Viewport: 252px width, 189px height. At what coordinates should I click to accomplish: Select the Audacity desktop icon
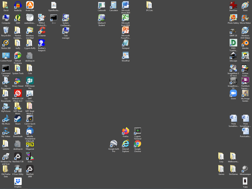(x=18, y=5)
